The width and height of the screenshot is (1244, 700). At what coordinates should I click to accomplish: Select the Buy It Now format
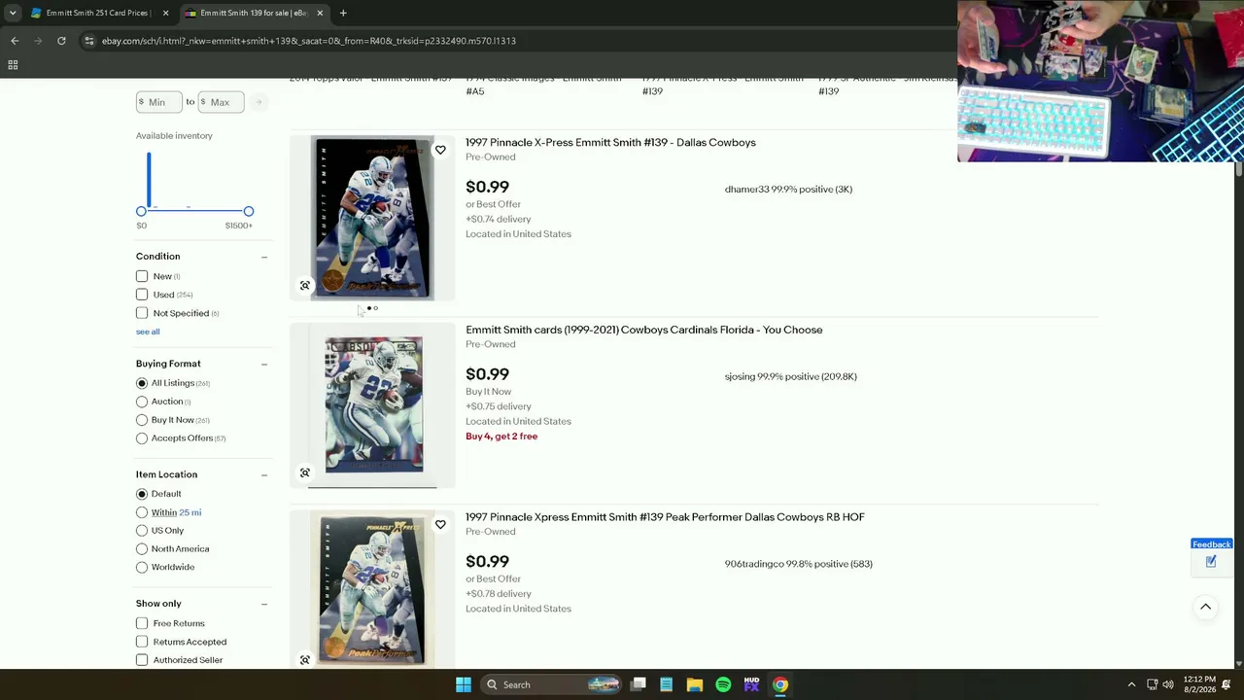click(x=142, y=420)
